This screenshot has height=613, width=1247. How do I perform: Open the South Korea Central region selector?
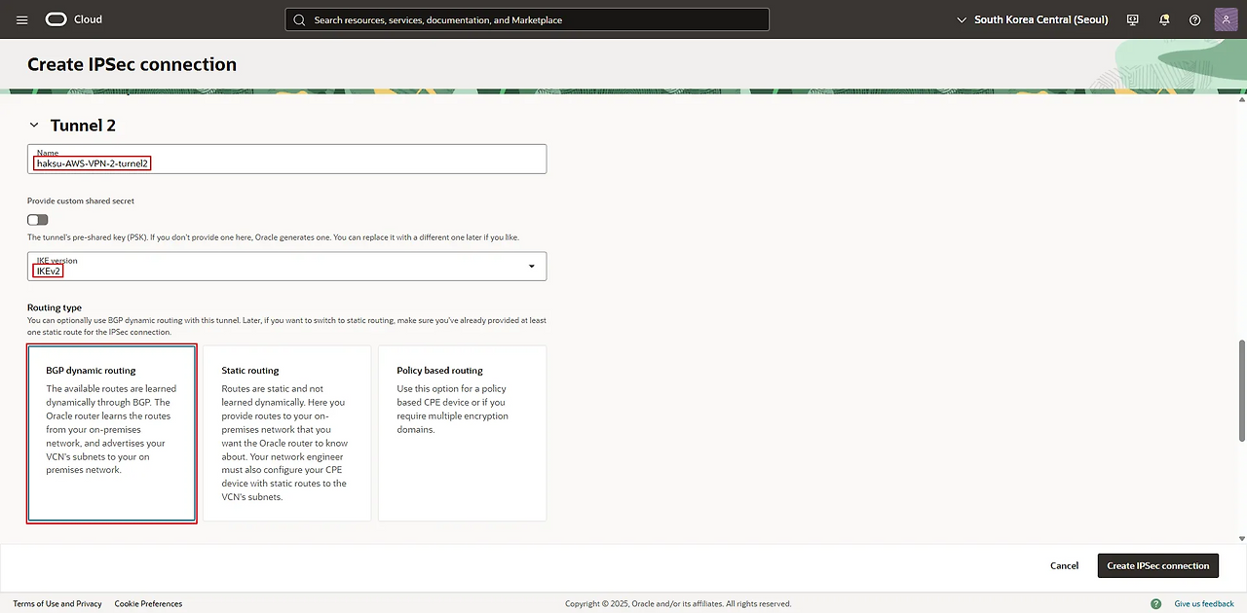pyautogui.click(x=1033, y=19)
